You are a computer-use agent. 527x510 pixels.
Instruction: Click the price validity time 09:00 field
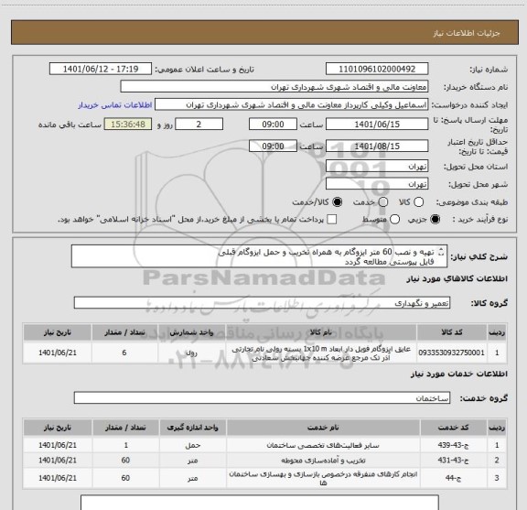pos(273,146)
